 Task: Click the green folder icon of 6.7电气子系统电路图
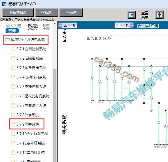[x=8, y=40]
